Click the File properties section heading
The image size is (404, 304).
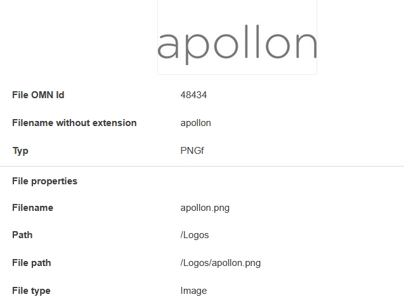point(44,181)
